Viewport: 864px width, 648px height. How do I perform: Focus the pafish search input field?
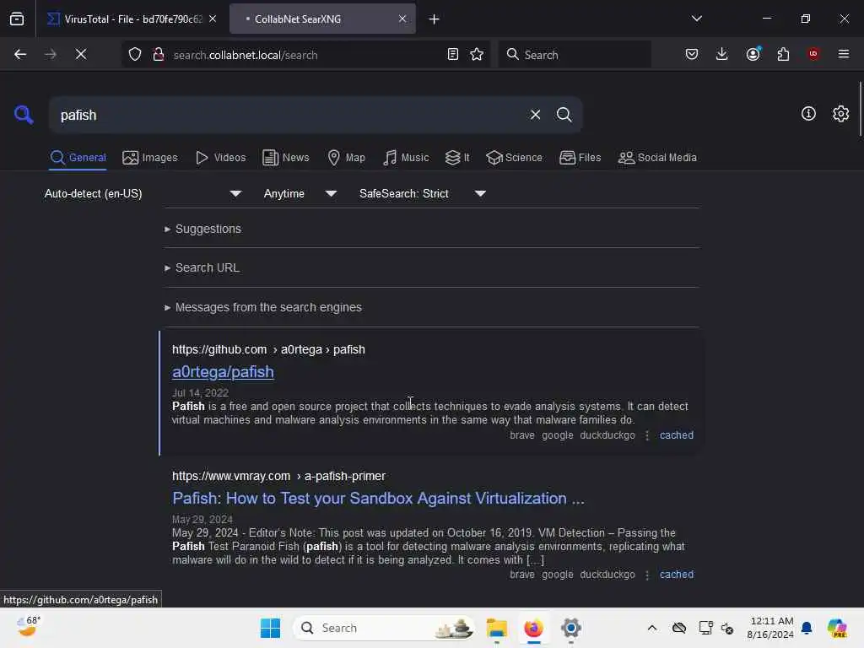(x=287, y=115)
